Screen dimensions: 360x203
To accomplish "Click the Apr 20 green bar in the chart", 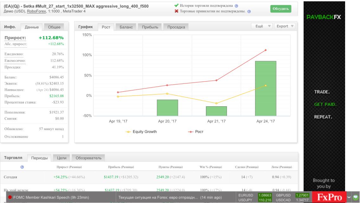I will (x=167, y=108).
